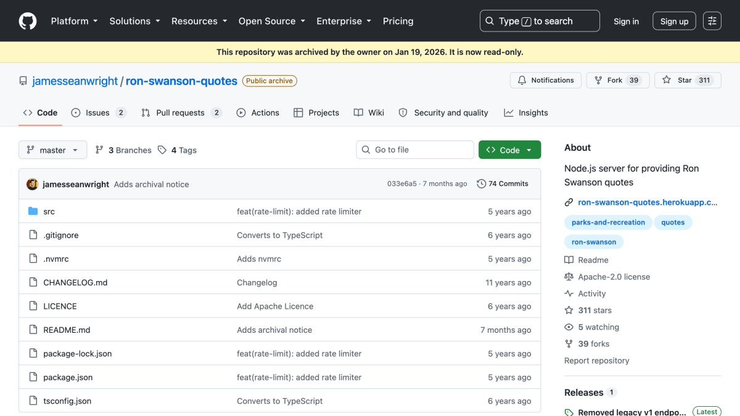Click the star icon beside 311 stars
Image resolution: width=740 pixels, height=416 pixels.
tap(569, 310)
